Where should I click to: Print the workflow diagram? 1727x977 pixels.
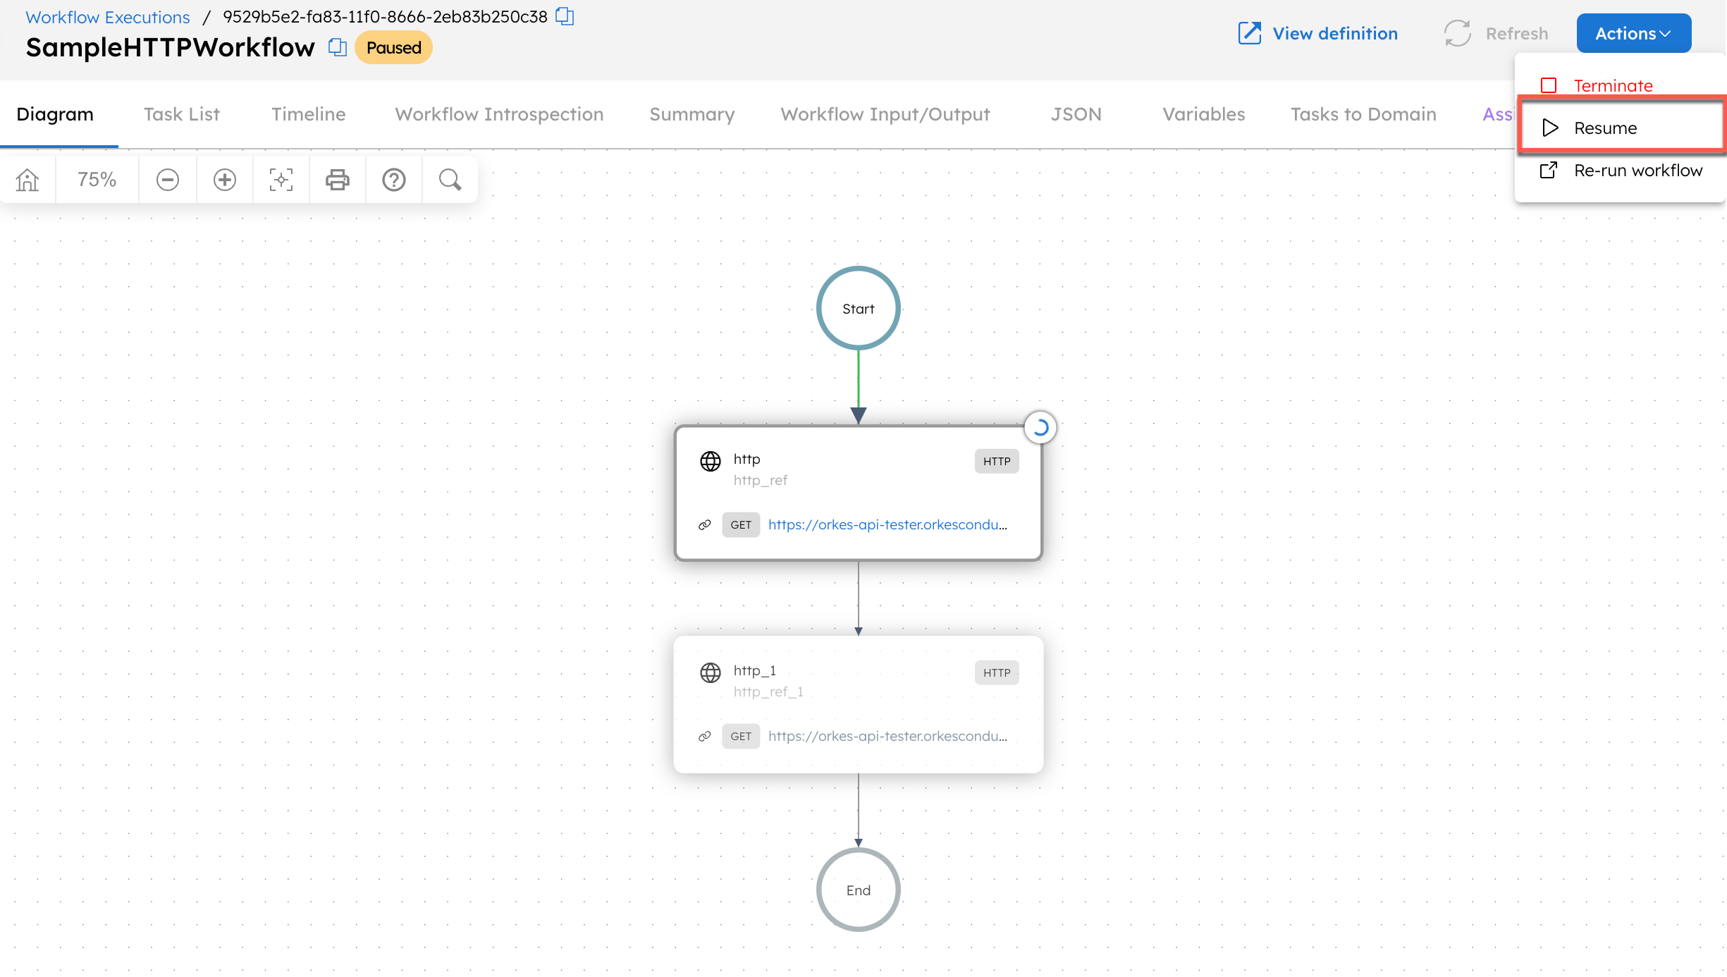pos(337,179)
